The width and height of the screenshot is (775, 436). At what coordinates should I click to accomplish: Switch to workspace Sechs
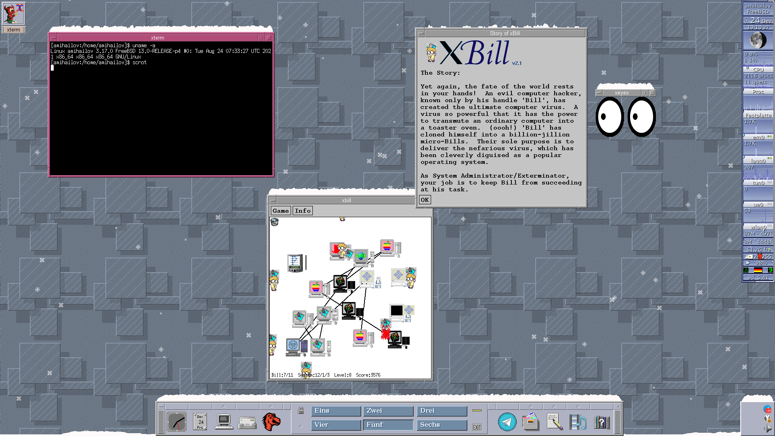[442, 425]
